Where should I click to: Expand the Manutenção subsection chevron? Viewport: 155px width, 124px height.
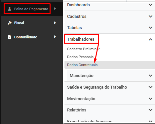click(x=150, y=75)
